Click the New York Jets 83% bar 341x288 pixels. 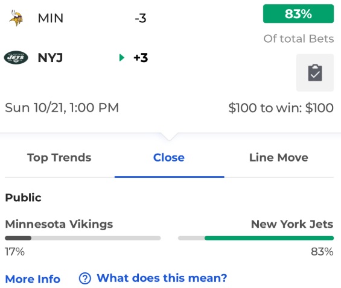tap(256, 238)
